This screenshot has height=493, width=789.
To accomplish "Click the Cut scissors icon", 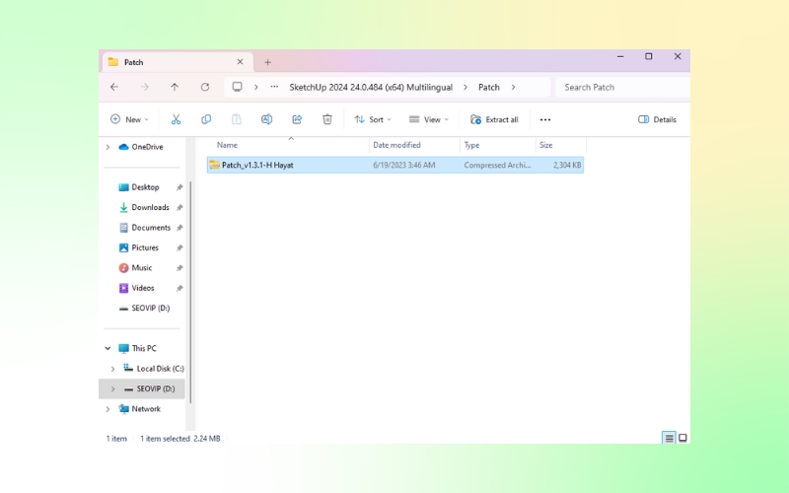I will pos(176,119).
